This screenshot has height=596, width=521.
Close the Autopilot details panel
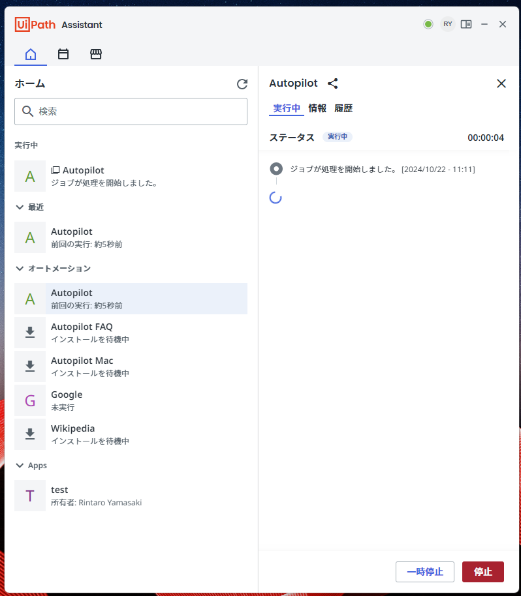[x=501, y=83]
